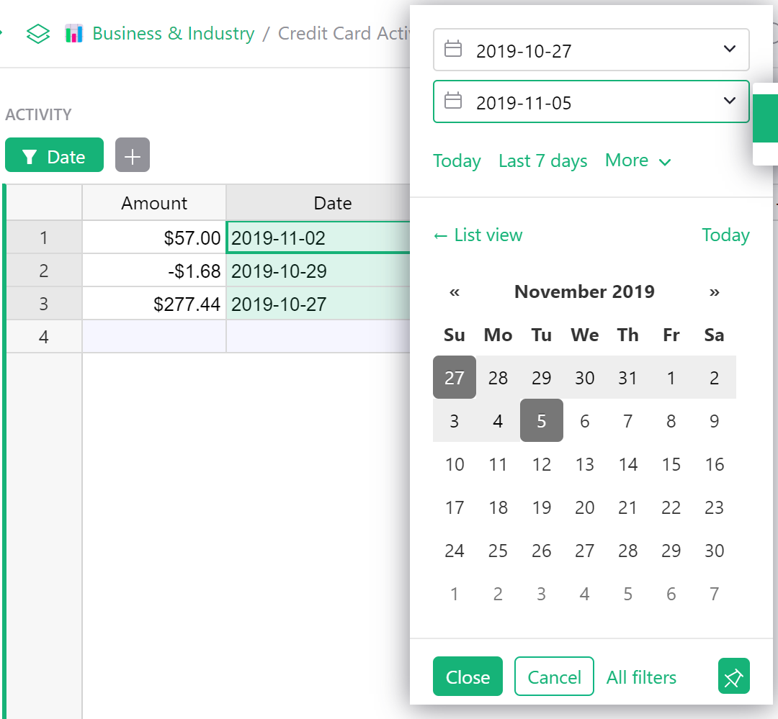This screenshot has height=719, width=778.
Task: Click the Cancel button
Action: click(x=554, y=677)
